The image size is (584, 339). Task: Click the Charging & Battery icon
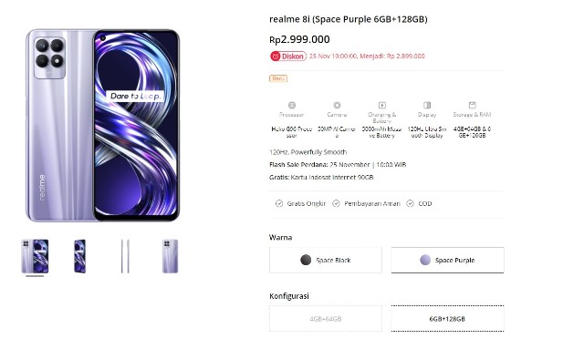(x=382, y=106)
